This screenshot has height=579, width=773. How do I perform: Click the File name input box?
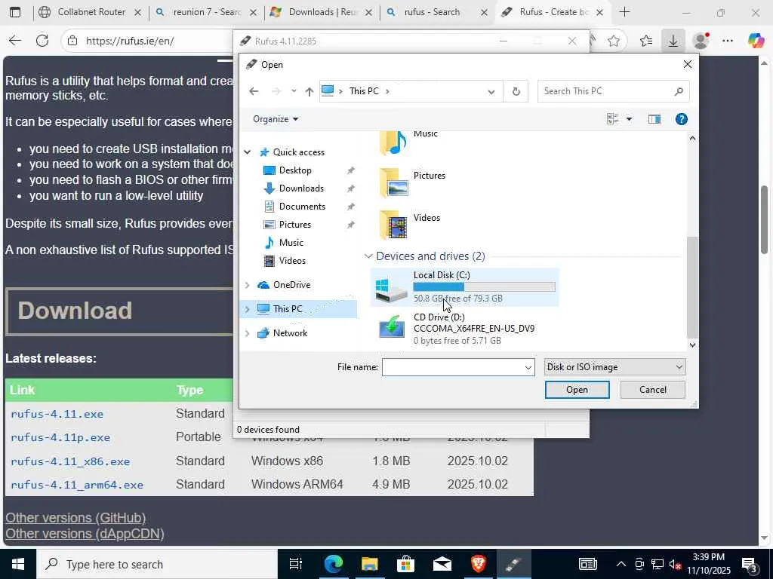452,367
